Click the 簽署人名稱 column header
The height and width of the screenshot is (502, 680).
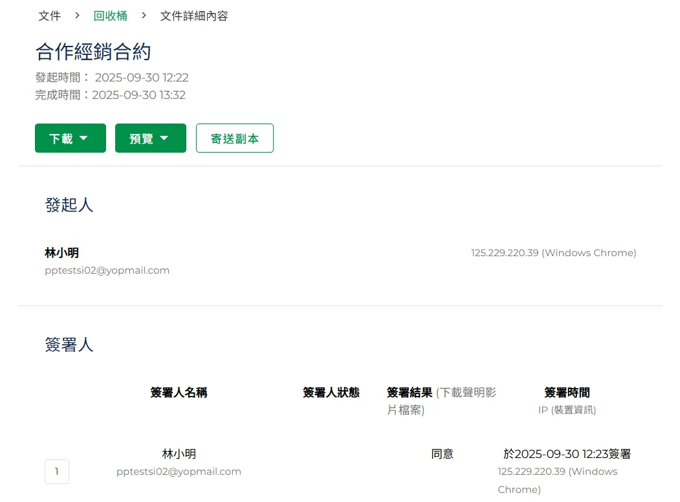179,393
